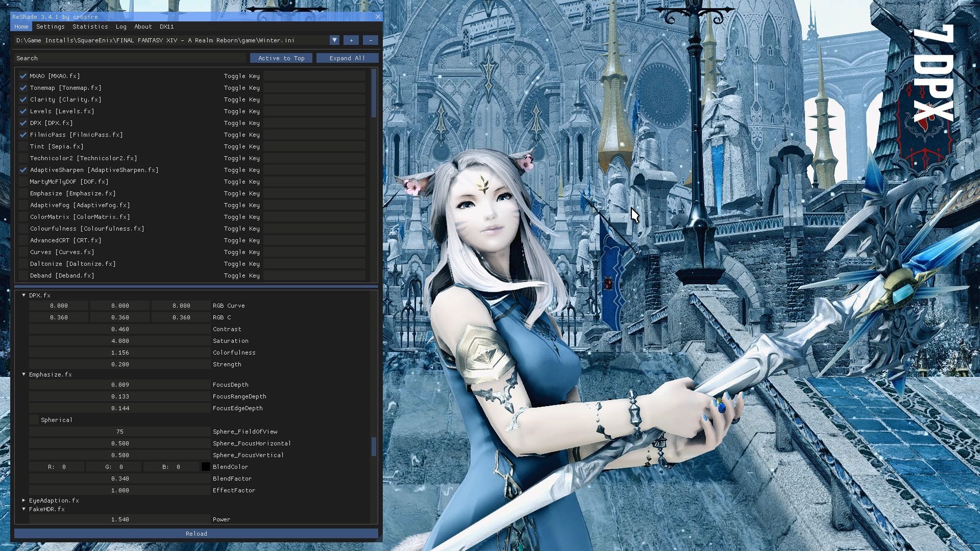980x551 pixels.
Task: Click the BlendColor R value field
Action: [57, 467]
